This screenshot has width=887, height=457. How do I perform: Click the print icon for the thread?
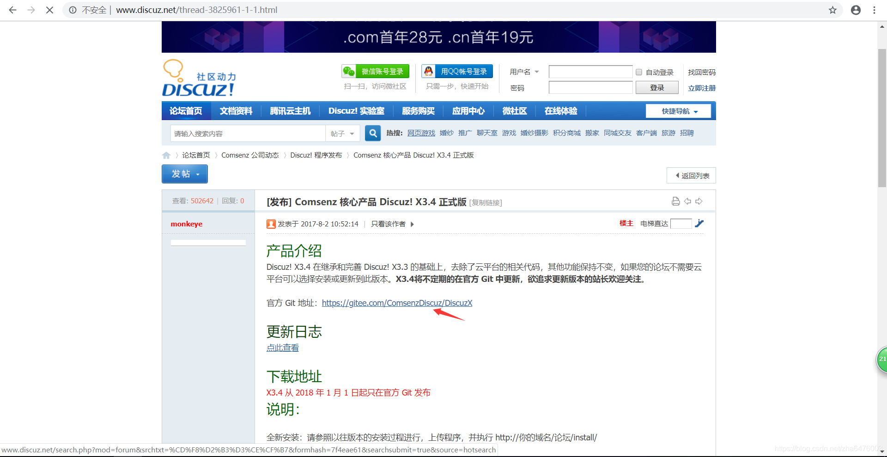pos(675,201)
